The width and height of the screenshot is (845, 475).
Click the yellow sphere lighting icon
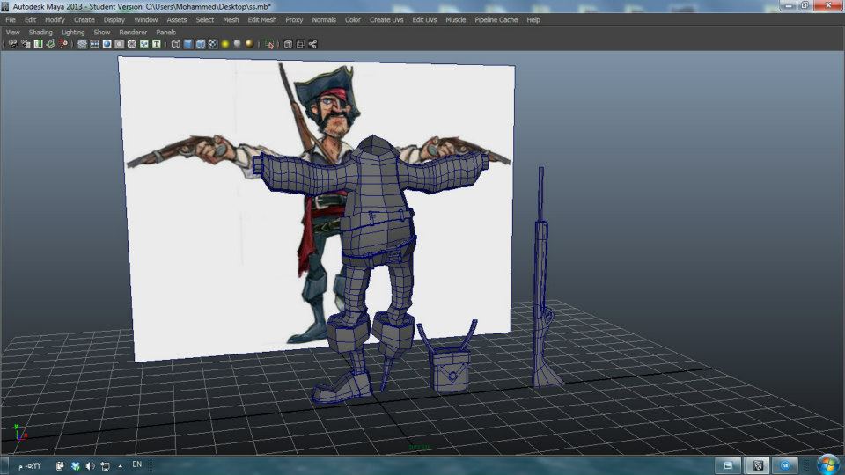(225, 44)
